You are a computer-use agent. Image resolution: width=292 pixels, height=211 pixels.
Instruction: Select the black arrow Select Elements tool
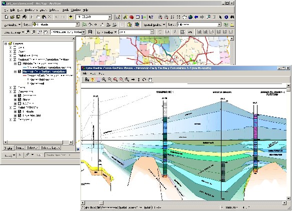[220, 17]
